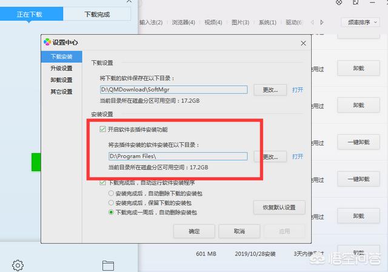
Task: Click 恢复默认设置 button
Action: point(279,207)
